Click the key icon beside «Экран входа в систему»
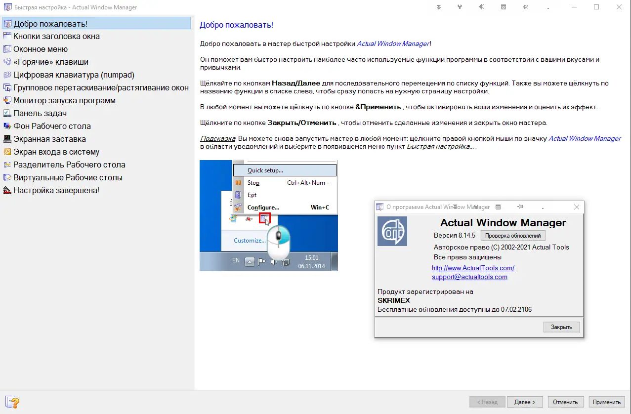 [x=7, y=152]
